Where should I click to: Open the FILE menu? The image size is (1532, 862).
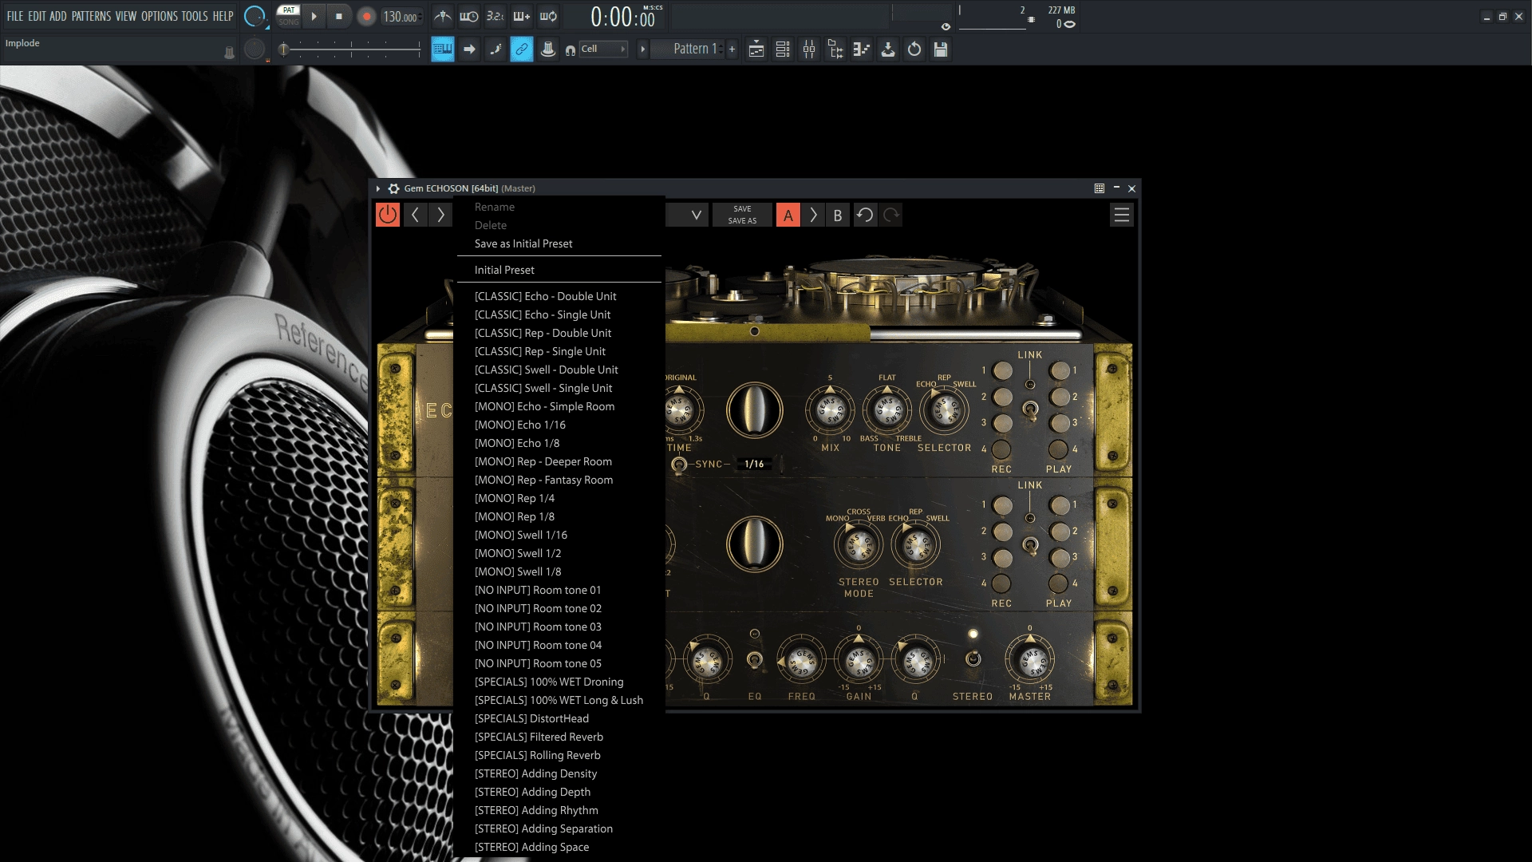pos(15,16)
